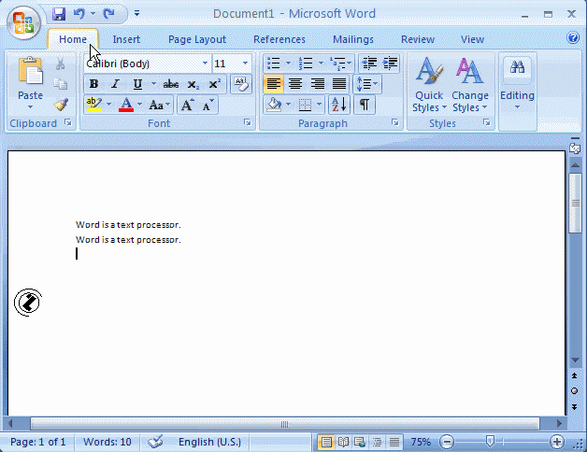The width and height of the screenshot is (587, 452).
Task: Switch to References tab
Action: click(x=279, y=39)
